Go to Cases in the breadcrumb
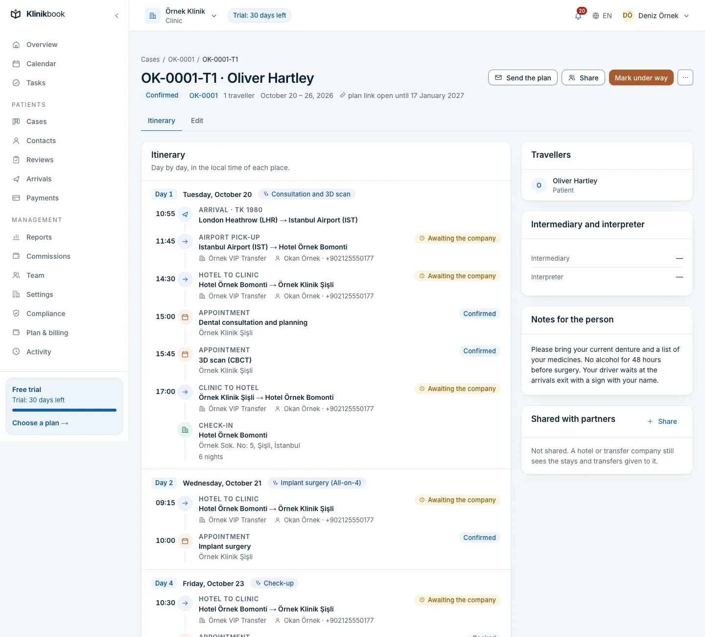The width and height of the screenshot is (705, 637). click(x=150, y=59)
